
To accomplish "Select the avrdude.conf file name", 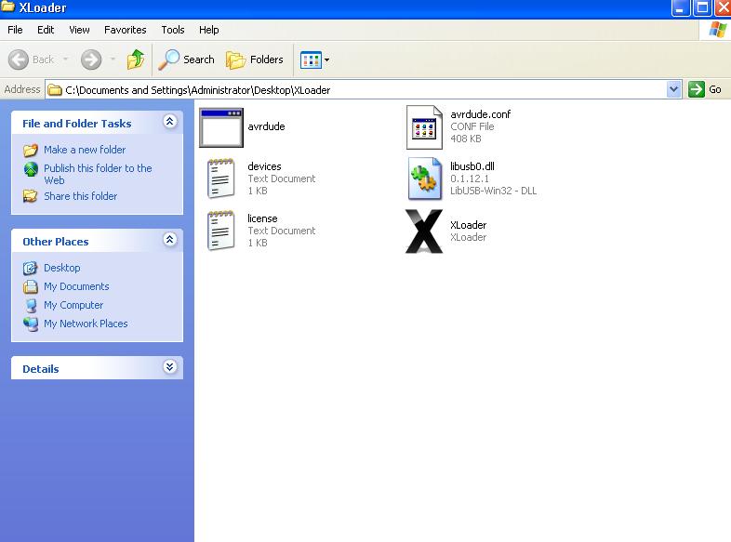I will click(x=480, y=114).
